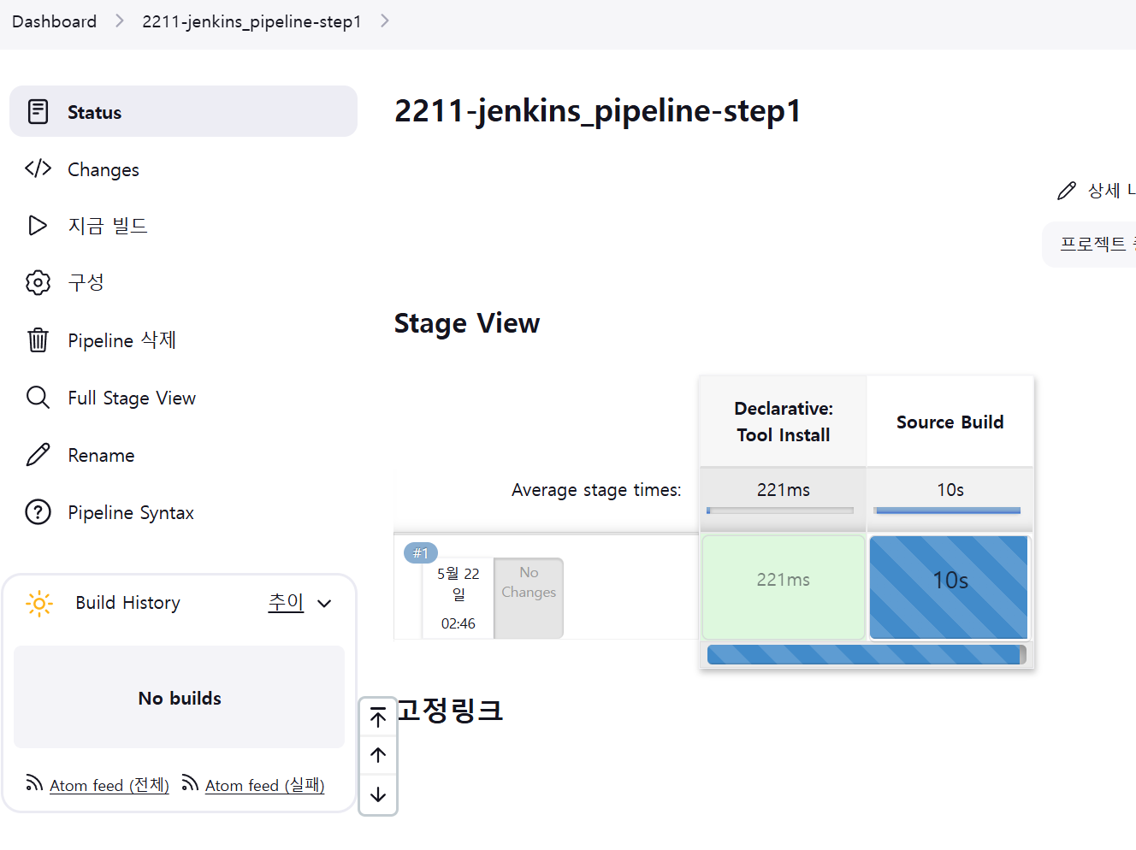Click the page title 2211-jenkins_pipeline-step1
Viewport: 1136px width, 850px height.
tap(598, 111)
